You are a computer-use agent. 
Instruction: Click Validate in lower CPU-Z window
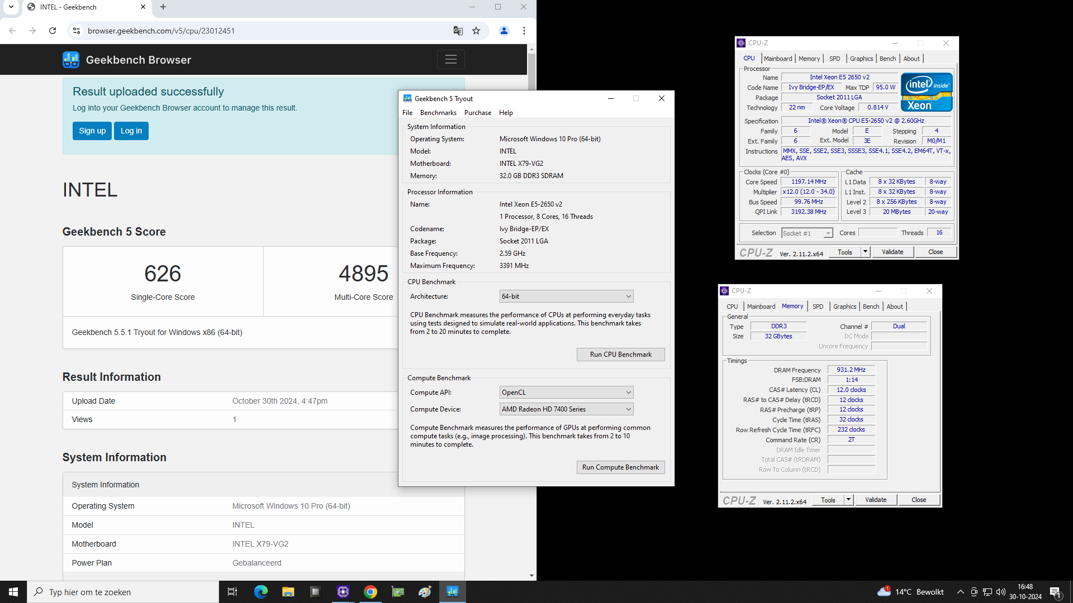coord(876,500)
